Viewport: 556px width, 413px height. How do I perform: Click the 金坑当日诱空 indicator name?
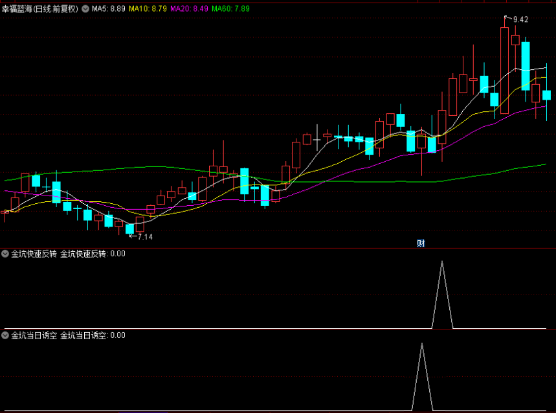coord(34,335)
